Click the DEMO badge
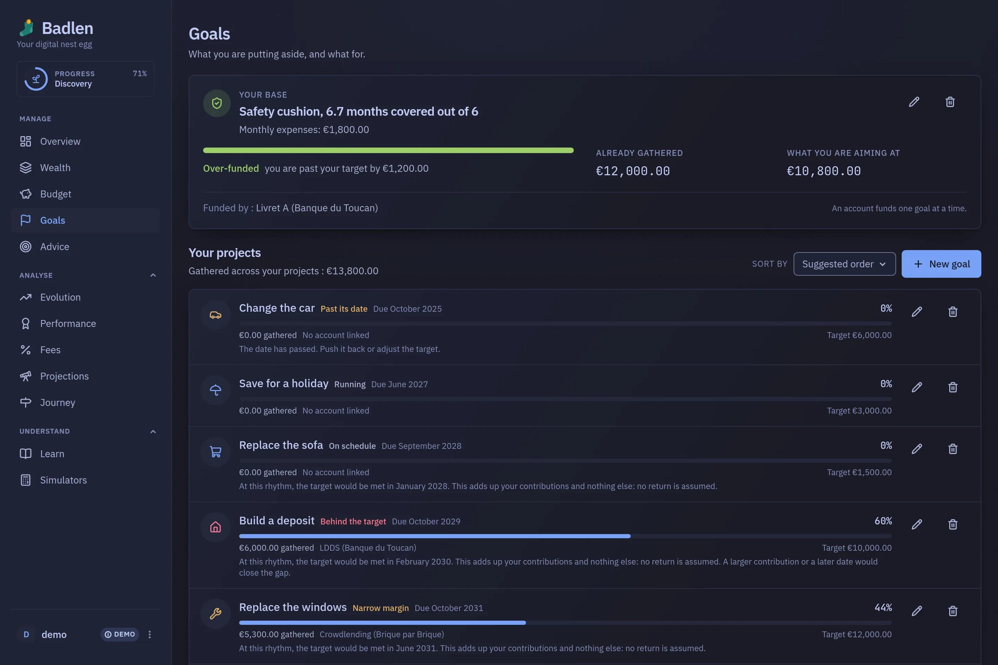The image size is (998, 665). click(x=120, y=634)
